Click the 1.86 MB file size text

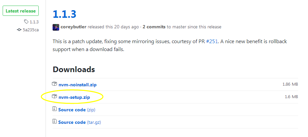(290, 84)
